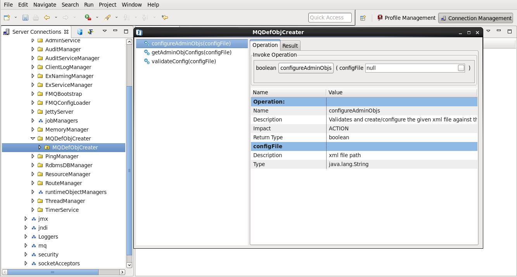Image resolution: width=517 pixels, height=277 pixels.
Task: Click the Run external tools icon
Action: click(x=88, y=17)
